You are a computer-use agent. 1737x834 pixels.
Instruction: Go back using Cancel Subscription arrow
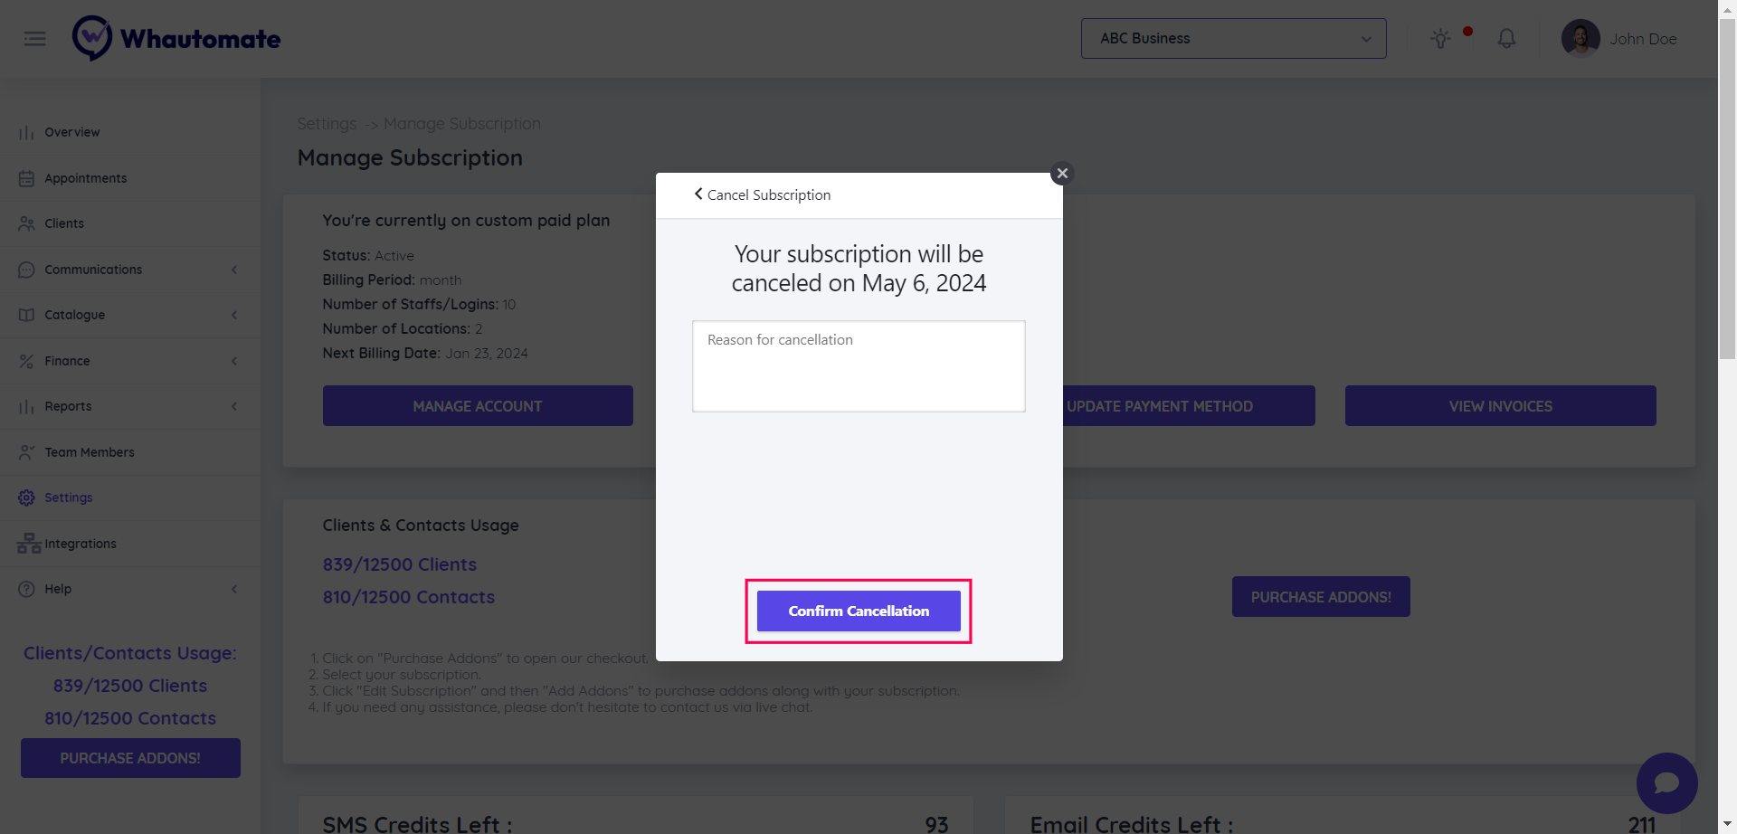pos(698,194)
